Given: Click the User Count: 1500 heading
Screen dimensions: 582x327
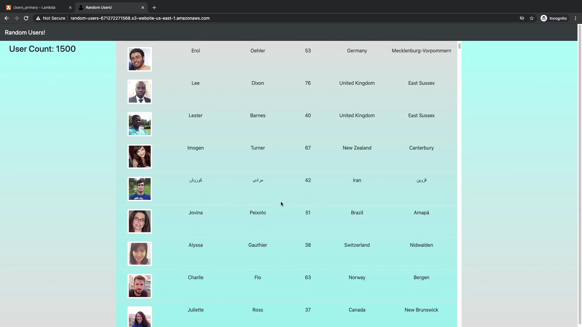Looking at the screenshot, I should [42, 49].
